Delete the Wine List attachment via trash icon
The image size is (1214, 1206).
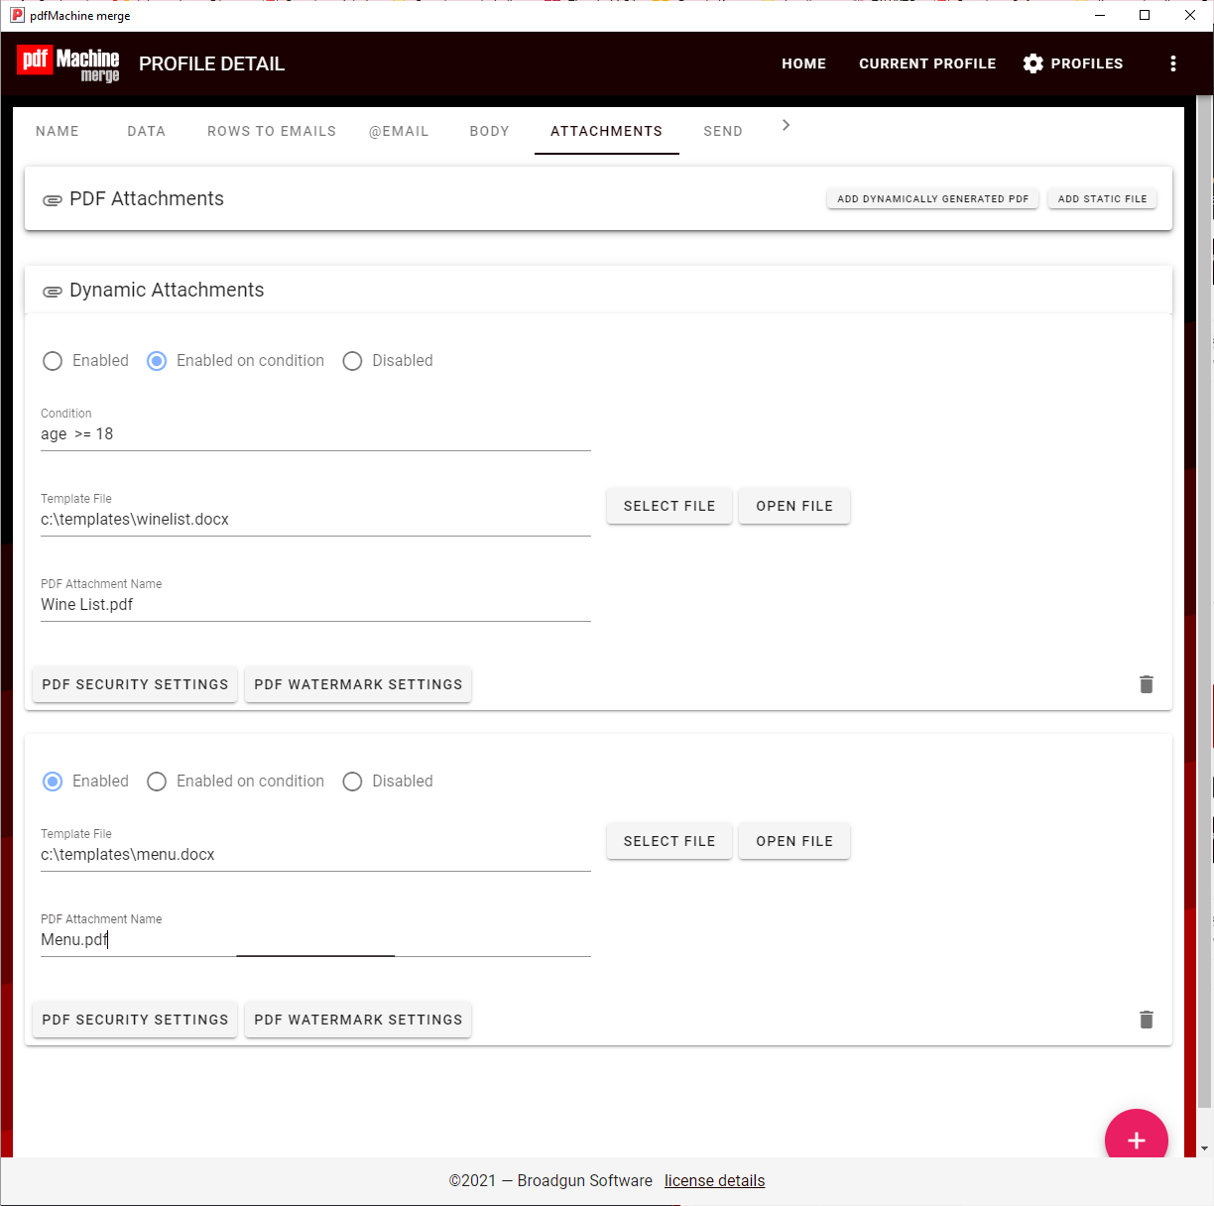click(x=1147, y=684)
